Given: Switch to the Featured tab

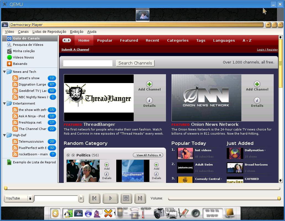Looking at the screenshot, I should pos(129,41).
